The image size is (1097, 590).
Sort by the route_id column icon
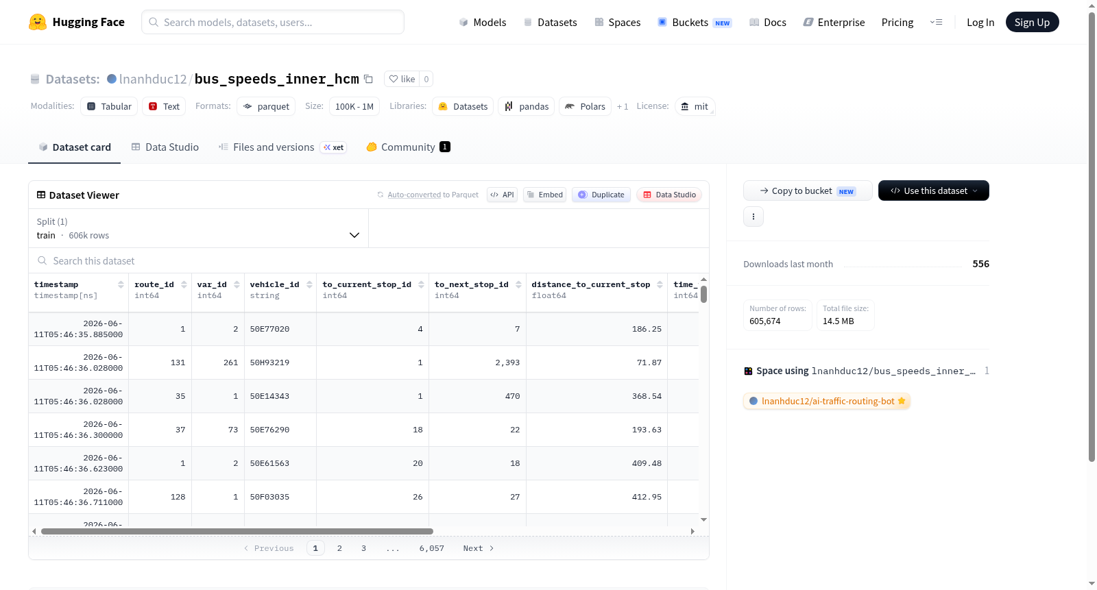tap(184, 284)
